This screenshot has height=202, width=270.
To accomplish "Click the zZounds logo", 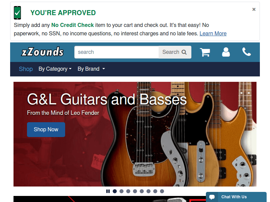I will pyautogui.click(x=43, y=52).
